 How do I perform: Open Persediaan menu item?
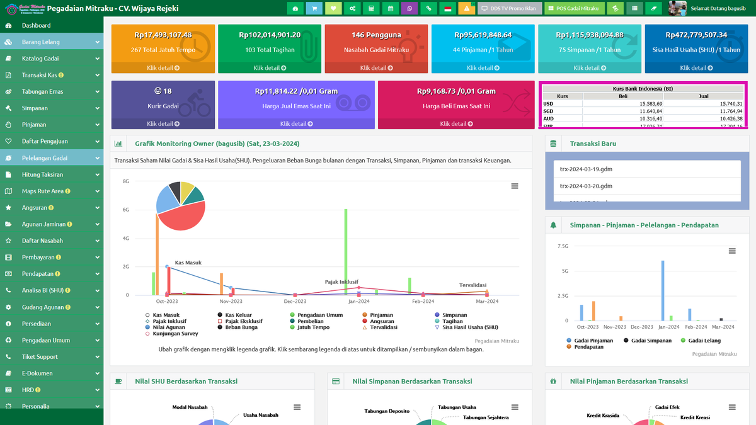coord(52,324)
